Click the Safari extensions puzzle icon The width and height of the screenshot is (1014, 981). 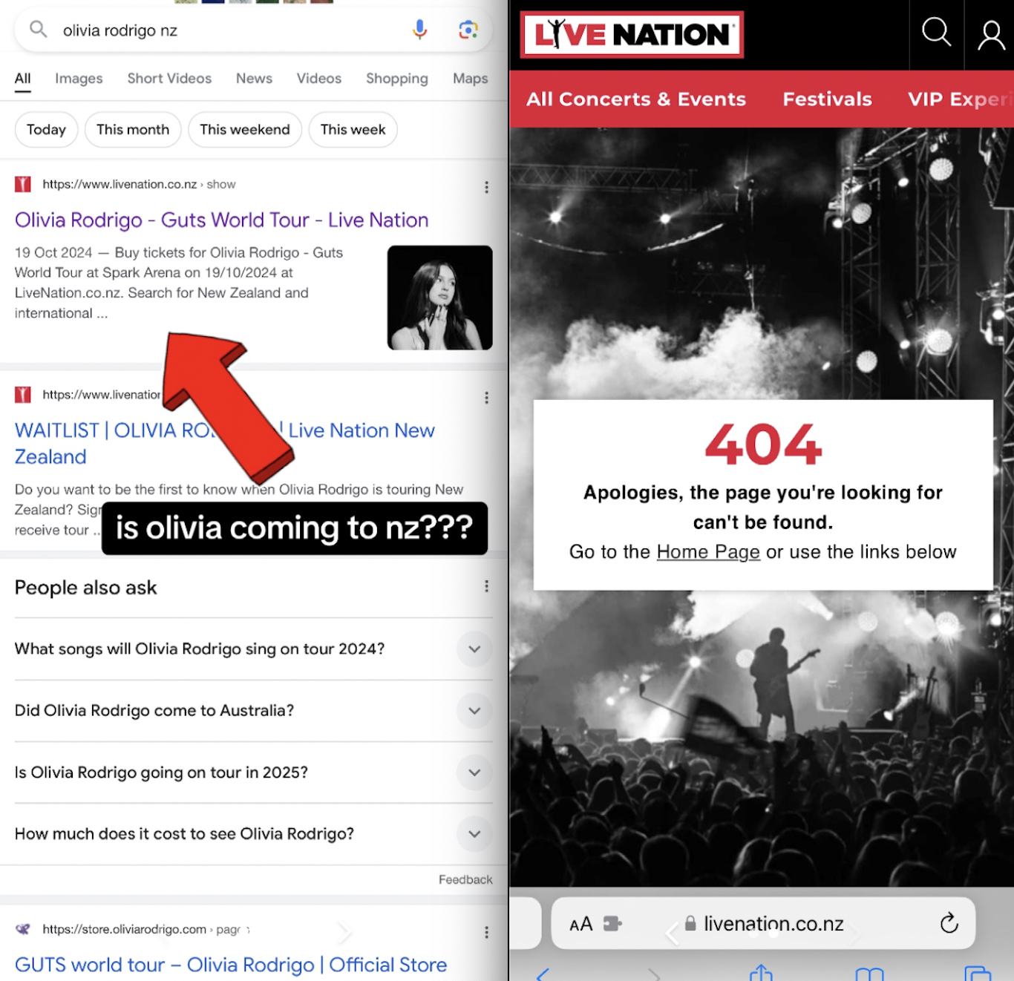pos(612,924)
